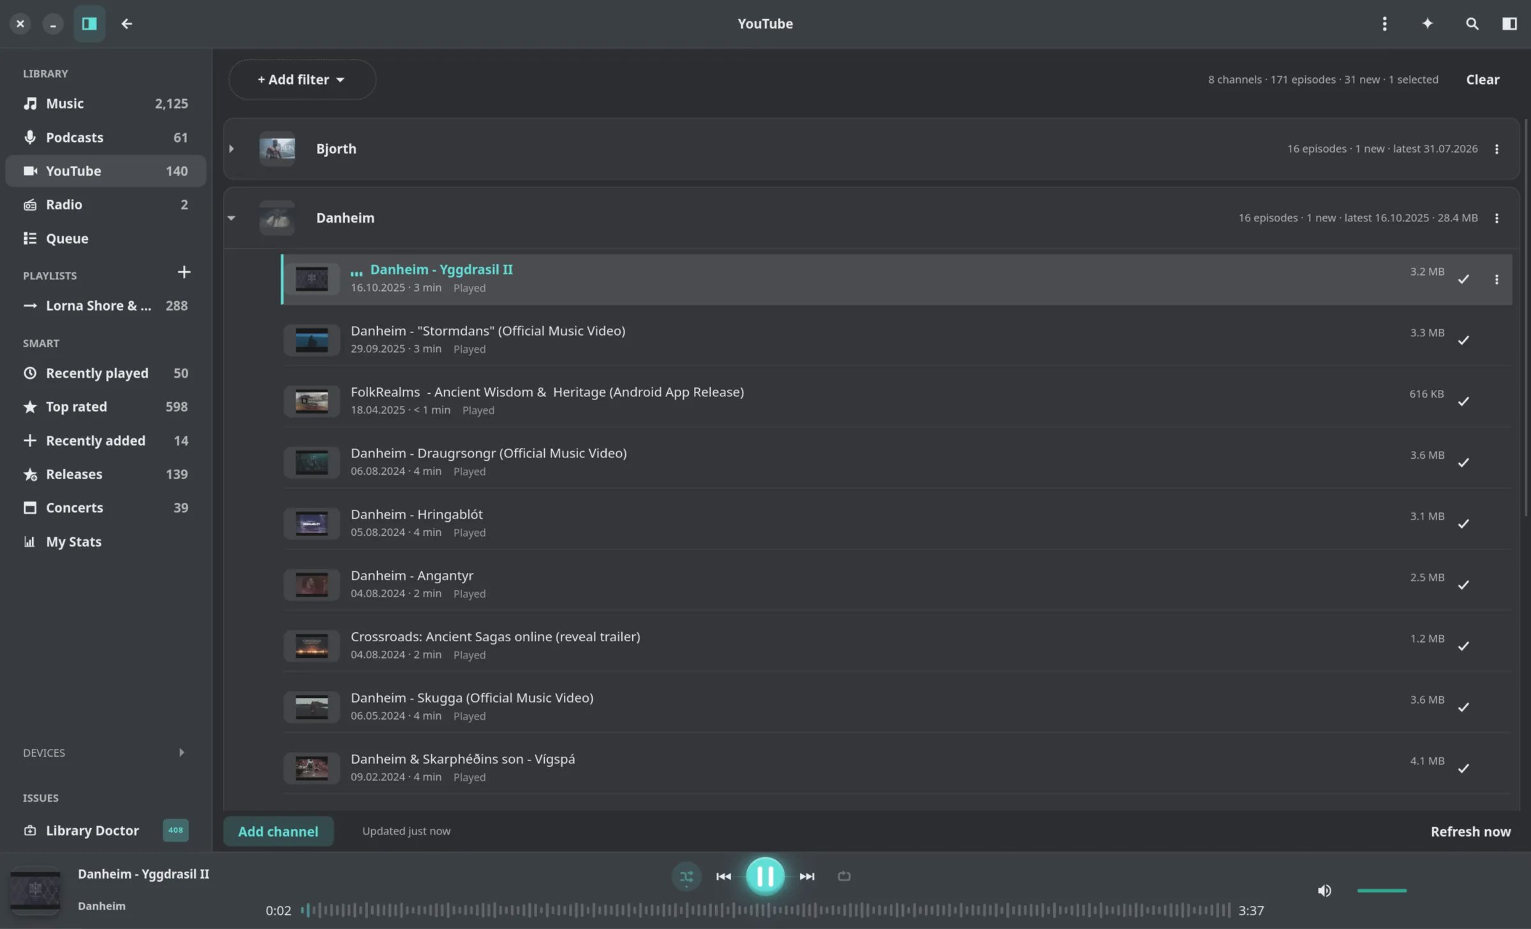Expand the Devices section
The image size is (1531, 929).
pos(182,753)
